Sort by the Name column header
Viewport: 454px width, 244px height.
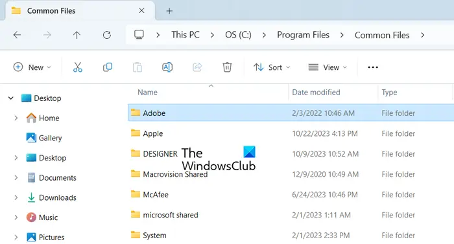coord(147,92)
